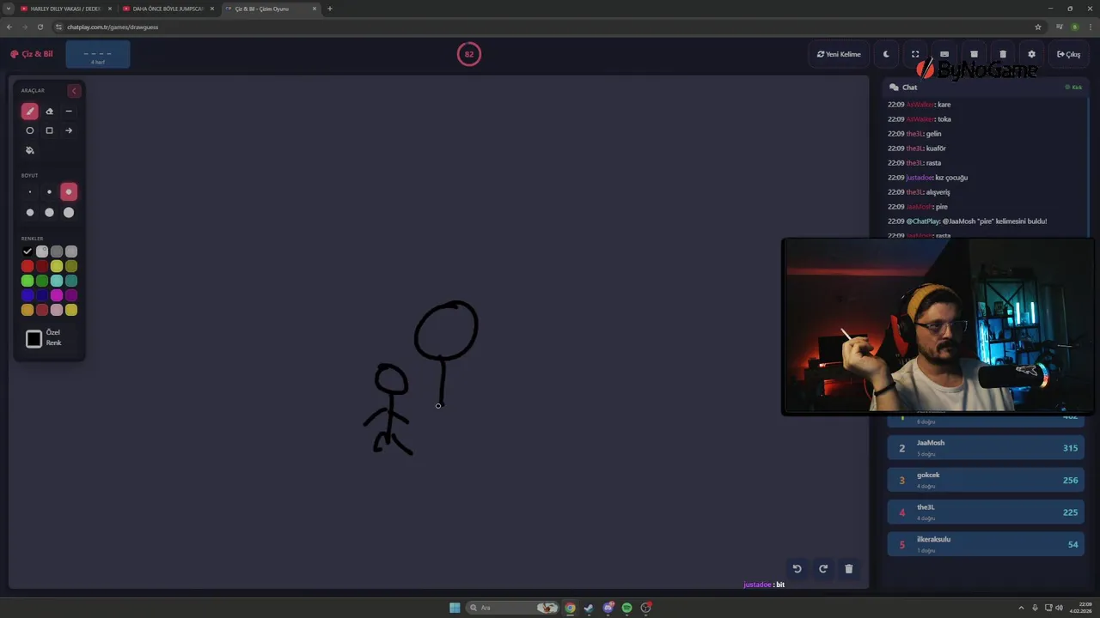Screen dimensions: 1100x618
Task: Select the ilkeraksulu leaderboard row
Action: 986,544
